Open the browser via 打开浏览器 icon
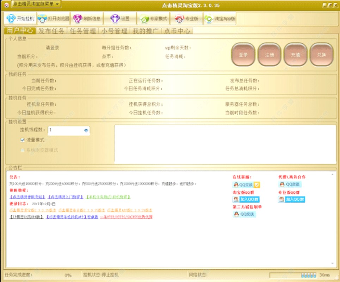This screenshot has width=340, height=282. coord(43,18)
